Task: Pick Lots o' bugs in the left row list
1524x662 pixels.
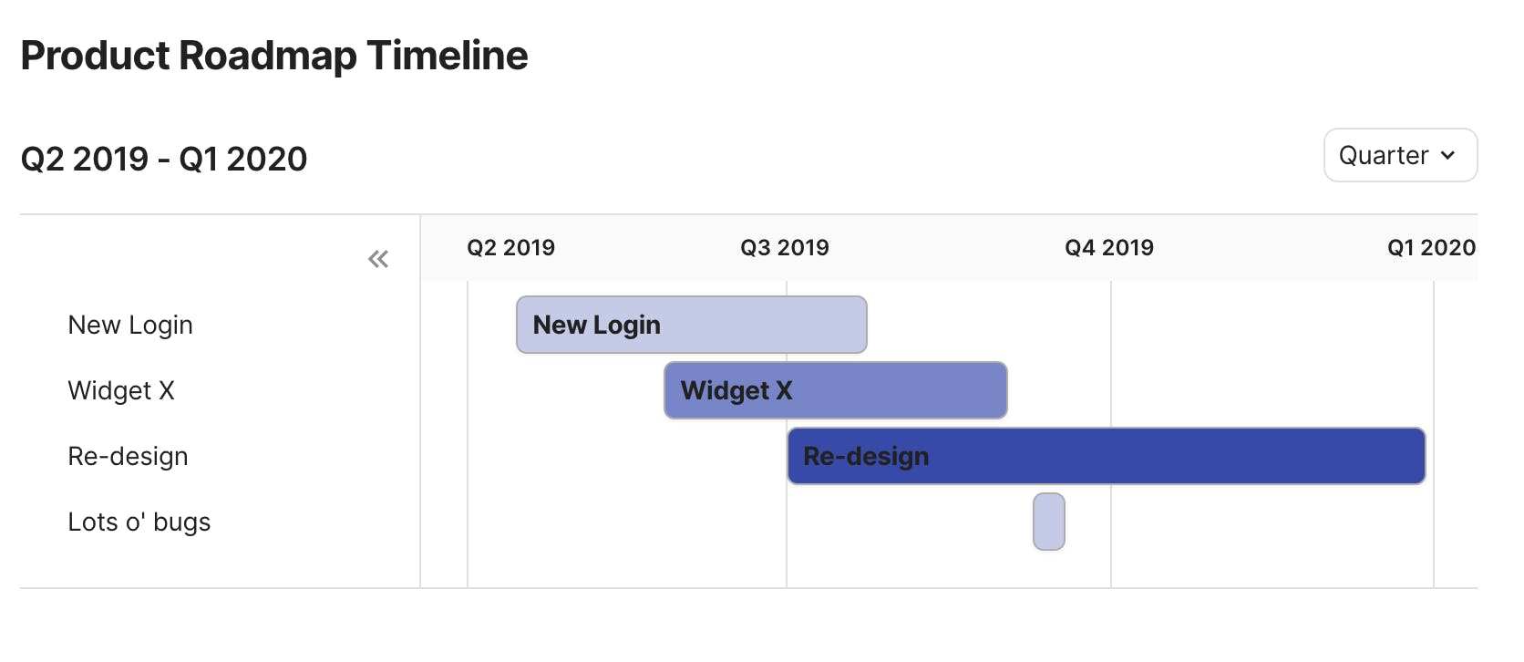Action: tap(139, 522)
